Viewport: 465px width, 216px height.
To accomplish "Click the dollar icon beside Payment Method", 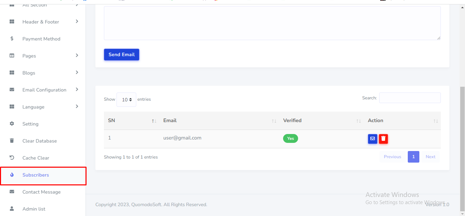I will pos(12,39).
